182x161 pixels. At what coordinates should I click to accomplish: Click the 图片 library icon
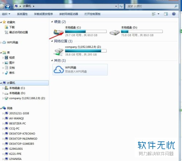[7, 63]
